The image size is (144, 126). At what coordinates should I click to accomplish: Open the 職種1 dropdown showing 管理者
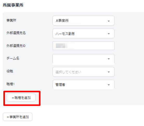83,85
